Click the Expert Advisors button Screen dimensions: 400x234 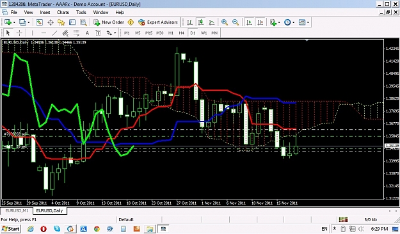point(158,22)
